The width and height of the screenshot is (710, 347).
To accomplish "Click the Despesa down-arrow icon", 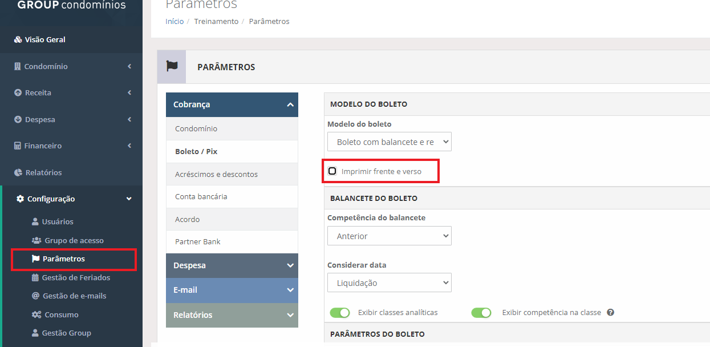I will [x=18, y=119].
